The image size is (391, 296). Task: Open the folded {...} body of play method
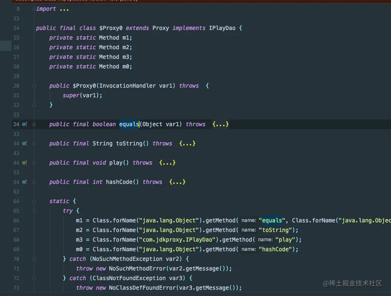pos(167,162)
